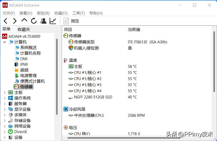Image resolution: width=217 pixels, height=141 pixels.
Task: Click the 报告 toolbar button label
Action: pos(75,21)
